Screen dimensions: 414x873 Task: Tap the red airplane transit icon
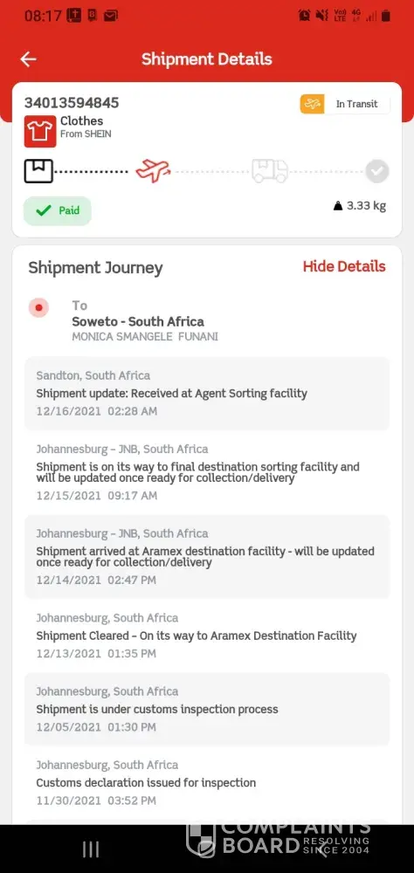coord(153,170)
